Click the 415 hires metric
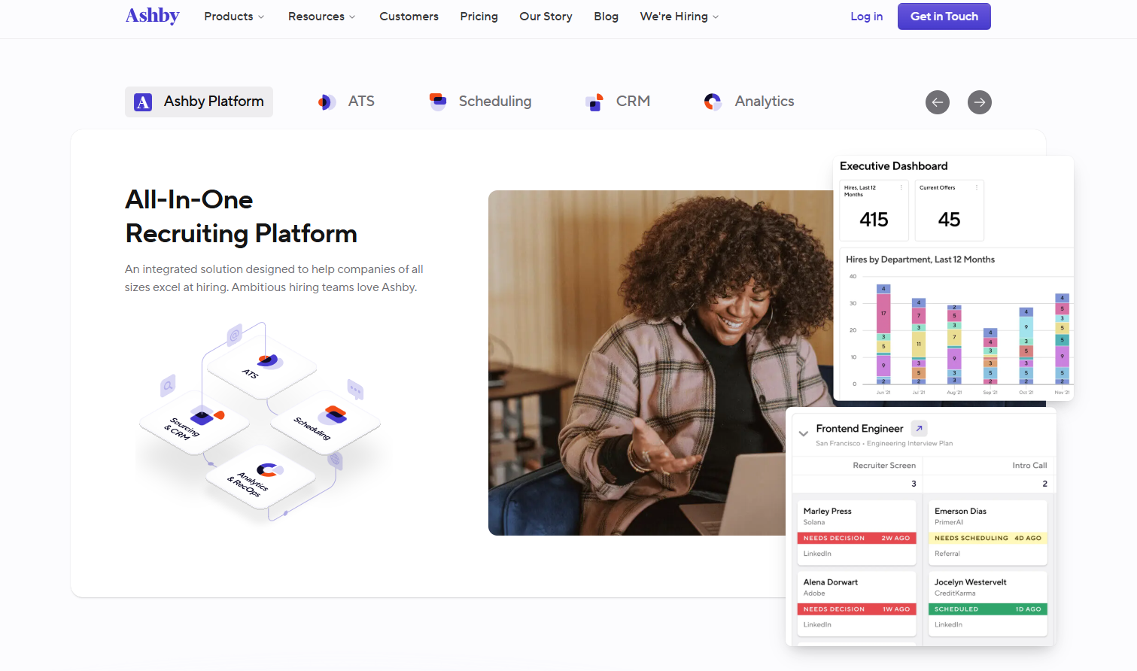 point(874,220)
